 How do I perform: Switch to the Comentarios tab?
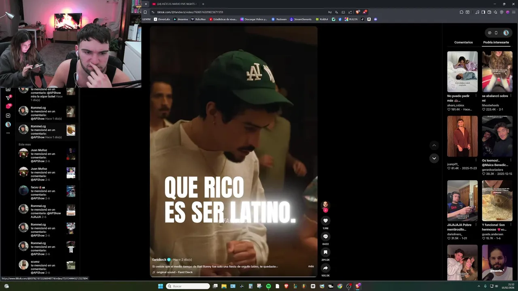click(x=463, y=42)
